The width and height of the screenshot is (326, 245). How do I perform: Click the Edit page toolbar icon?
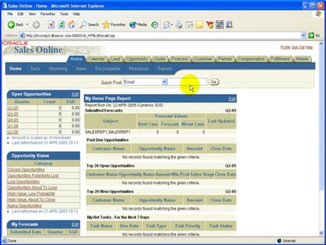(189, 24)
